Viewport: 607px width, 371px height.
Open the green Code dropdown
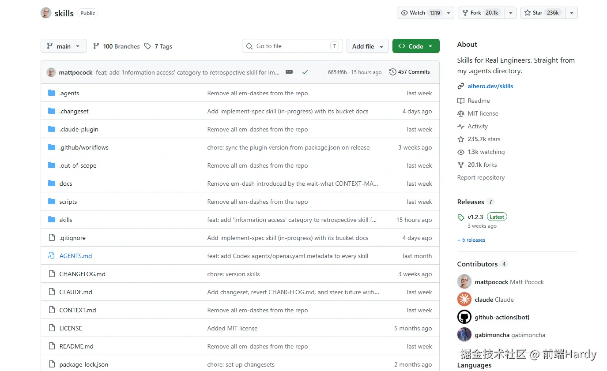(x=416, y=46)
